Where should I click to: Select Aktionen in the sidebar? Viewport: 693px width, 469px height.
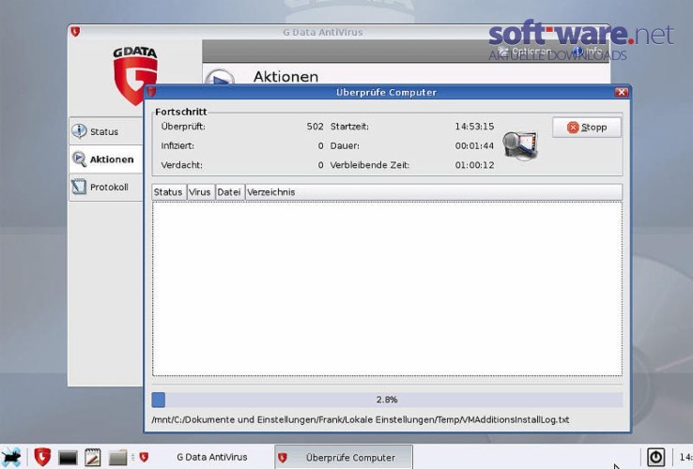(105, 159)
